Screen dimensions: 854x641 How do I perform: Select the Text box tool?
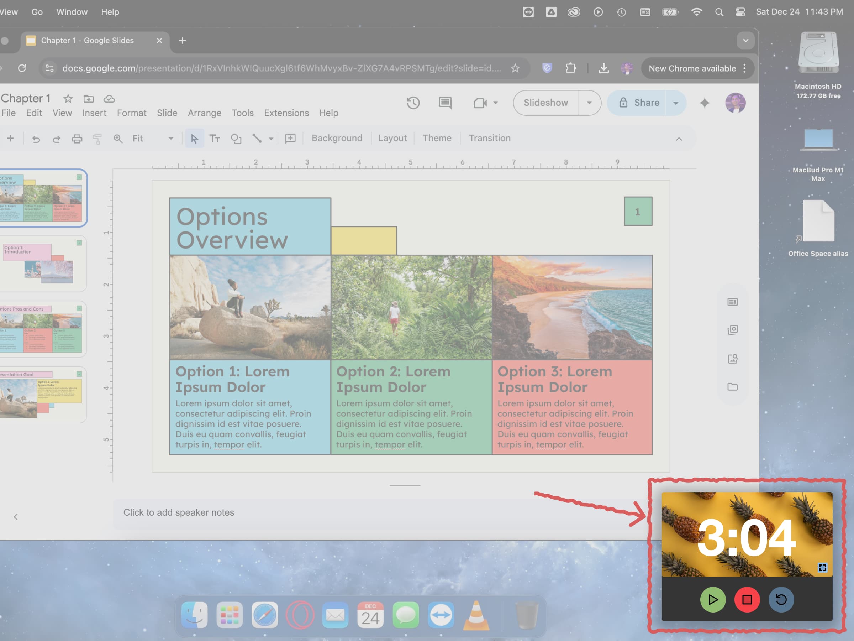click(215, 138)
